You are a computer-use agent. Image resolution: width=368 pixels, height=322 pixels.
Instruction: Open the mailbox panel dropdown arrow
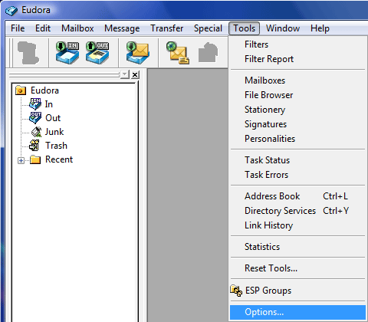click(x=125, y=74)
